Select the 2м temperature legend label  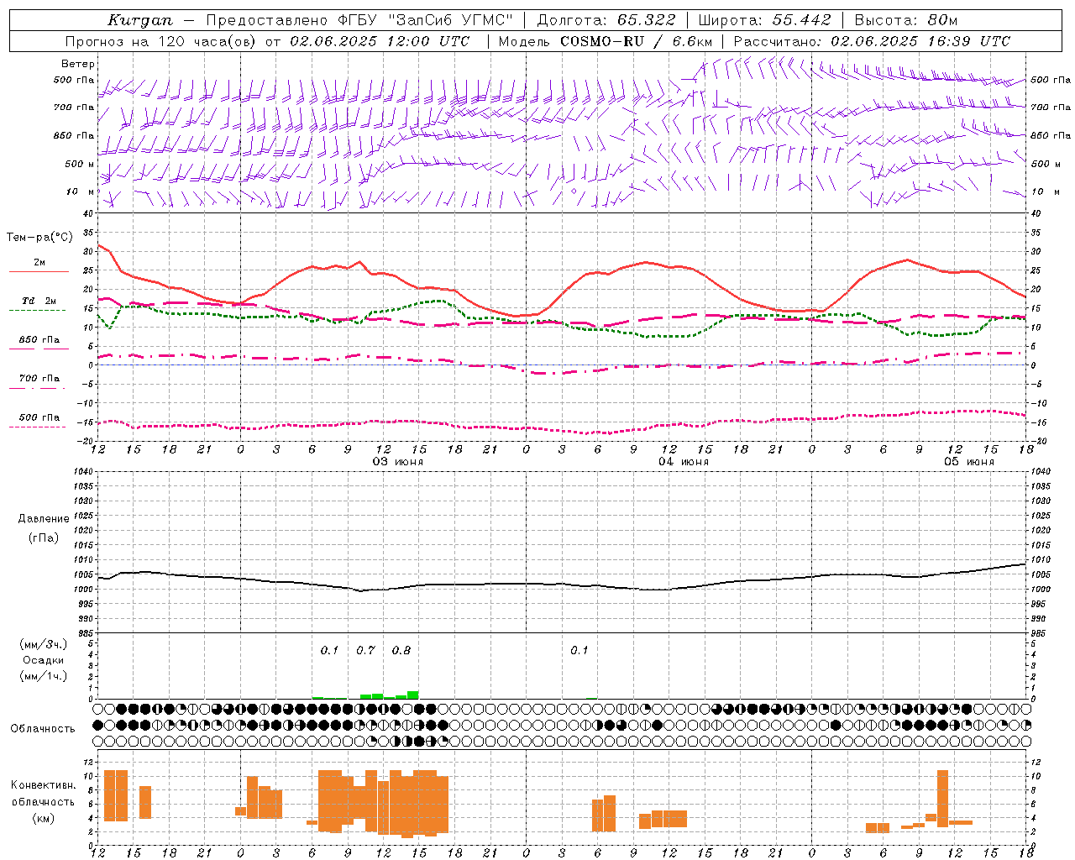pyautogui.click(x=39, y=262)
